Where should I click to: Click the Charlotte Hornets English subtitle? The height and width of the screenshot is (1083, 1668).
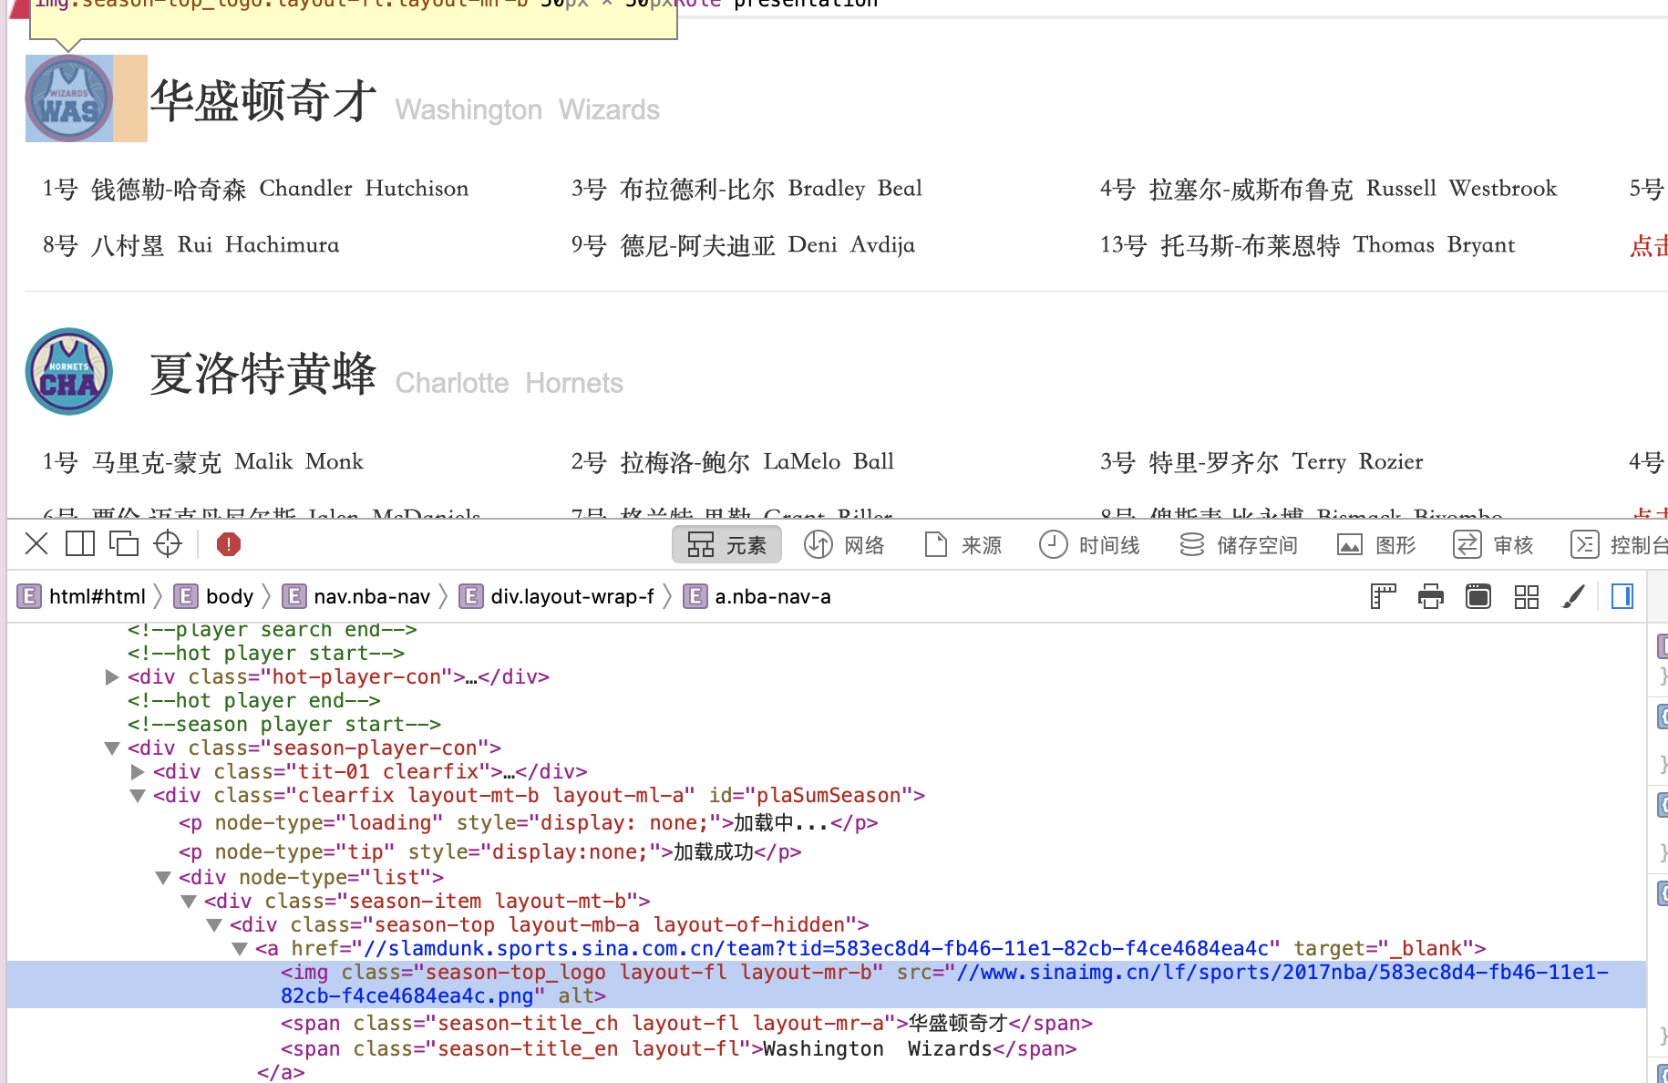pos(510,384)
